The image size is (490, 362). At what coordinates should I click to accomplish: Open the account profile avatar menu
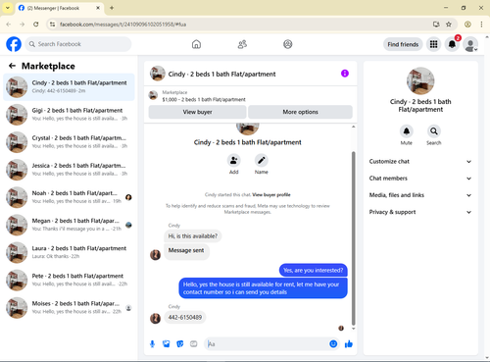click(470, 44)
